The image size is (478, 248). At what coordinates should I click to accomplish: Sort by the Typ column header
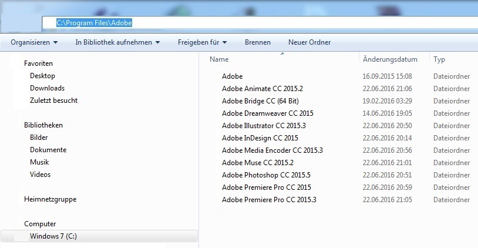(439, 59)
